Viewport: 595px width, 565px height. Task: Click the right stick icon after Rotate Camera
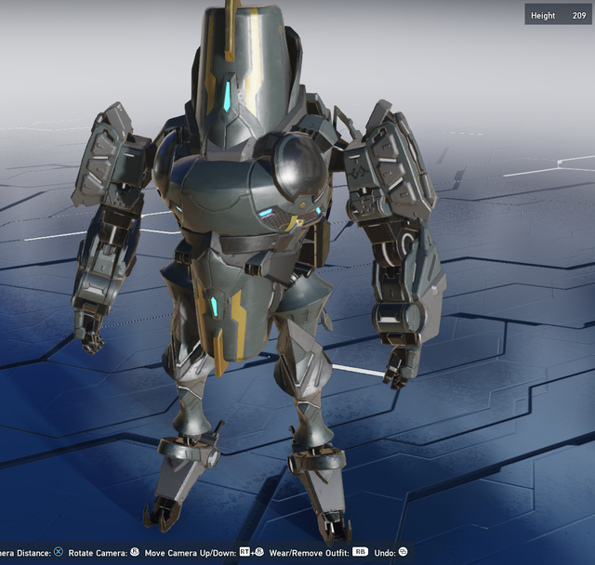(x=135, y=552)
